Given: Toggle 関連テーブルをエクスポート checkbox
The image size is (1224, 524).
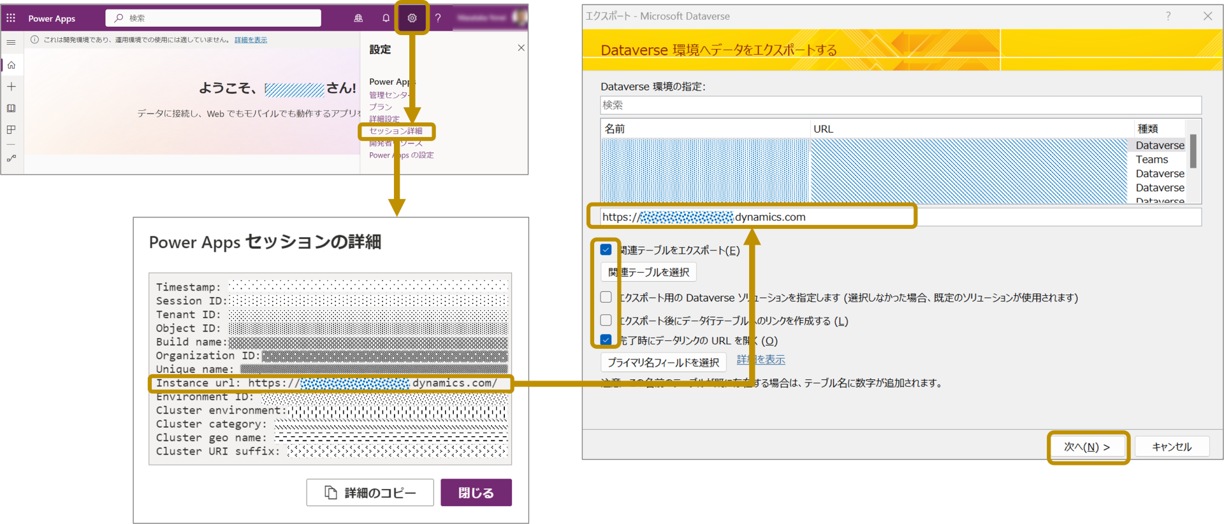Looking at the screenshot, I should click(606, 250).
